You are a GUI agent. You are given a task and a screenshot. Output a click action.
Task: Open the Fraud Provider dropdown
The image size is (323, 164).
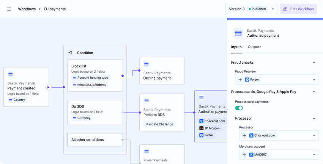coord(277,80)
